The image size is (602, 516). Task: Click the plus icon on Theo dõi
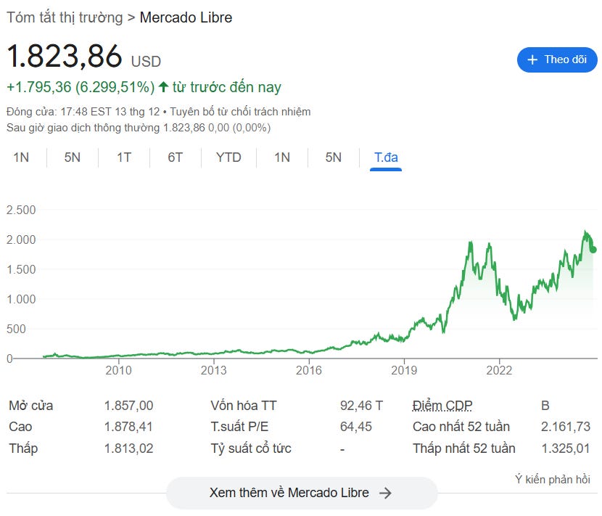tap(532, 60)
